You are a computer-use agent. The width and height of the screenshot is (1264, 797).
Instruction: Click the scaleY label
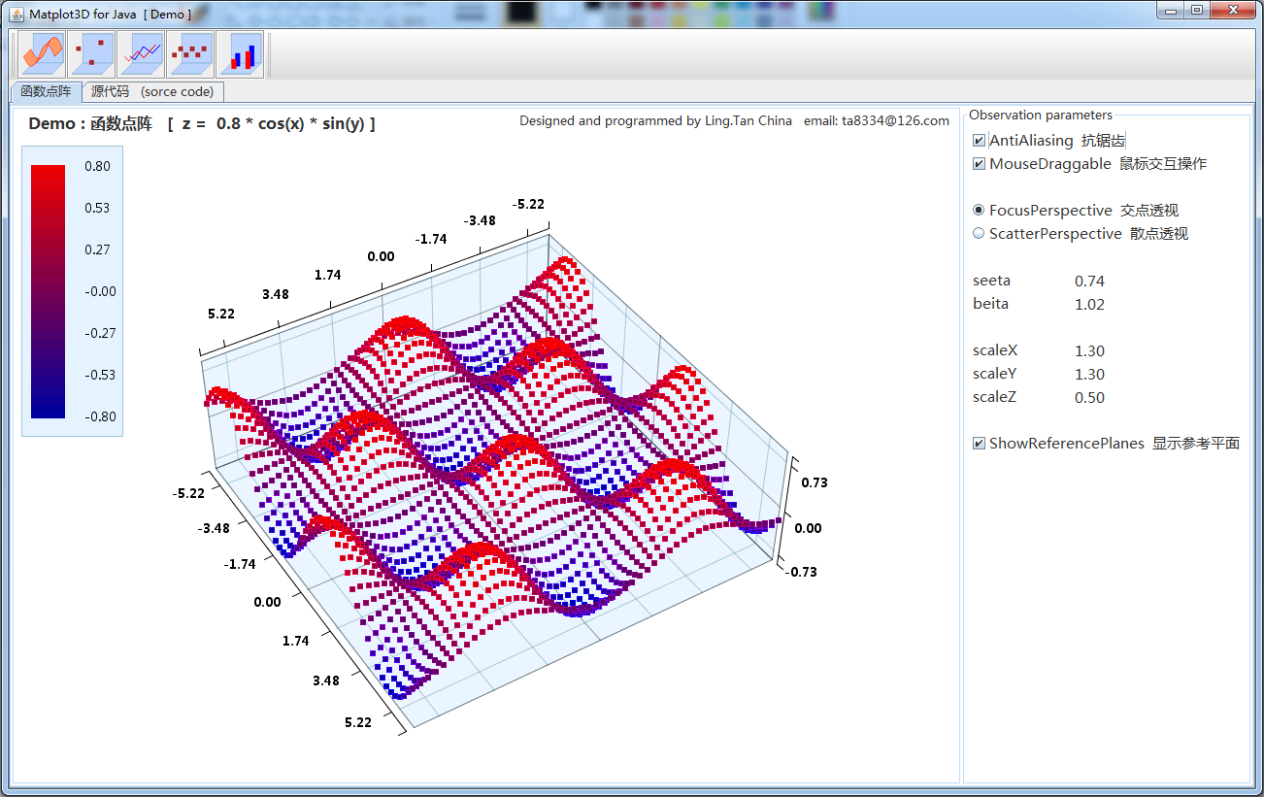point(995,374)
